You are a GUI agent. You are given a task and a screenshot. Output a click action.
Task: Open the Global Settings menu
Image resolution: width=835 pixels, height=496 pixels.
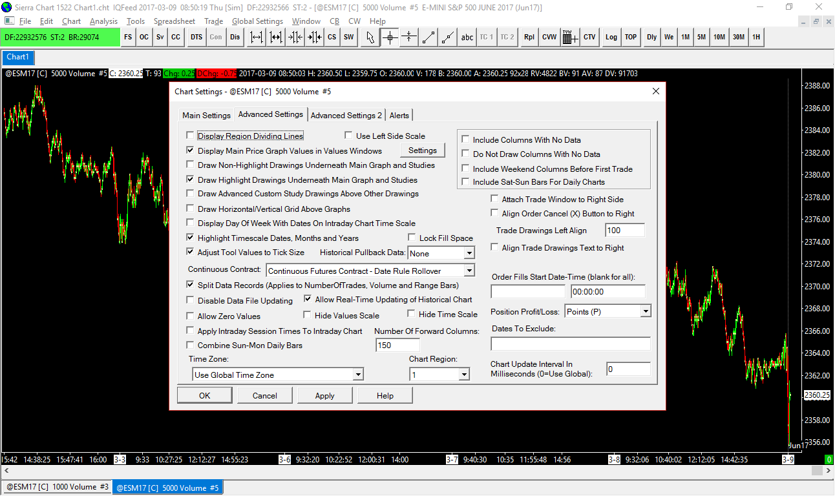tap(257, 21)
